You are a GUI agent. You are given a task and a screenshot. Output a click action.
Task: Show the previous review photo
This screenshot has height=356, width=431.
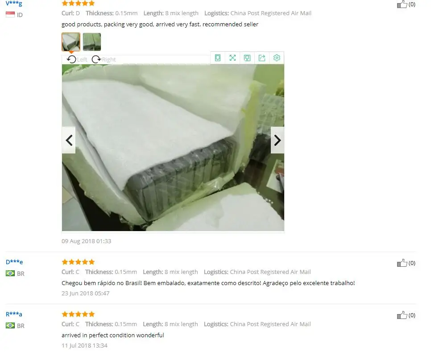point(69,140)
